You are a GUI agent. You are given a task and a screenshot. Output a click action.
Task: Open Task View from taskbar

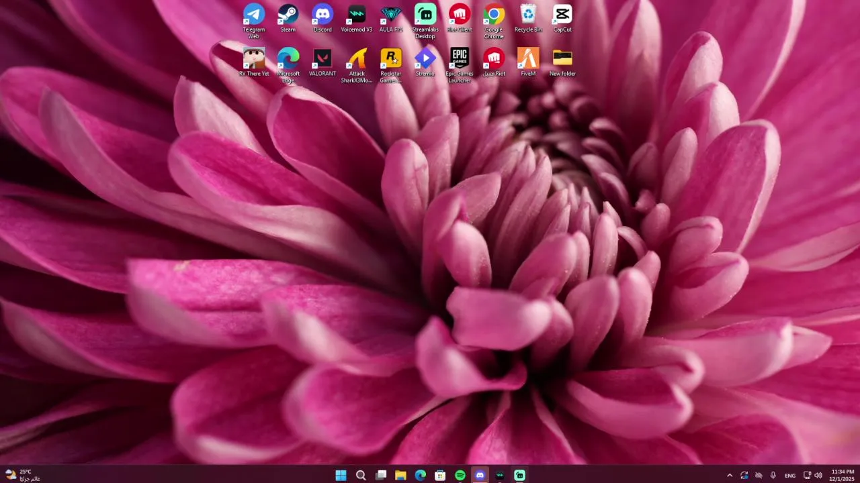pyautogui.click(x=381, y=475)
